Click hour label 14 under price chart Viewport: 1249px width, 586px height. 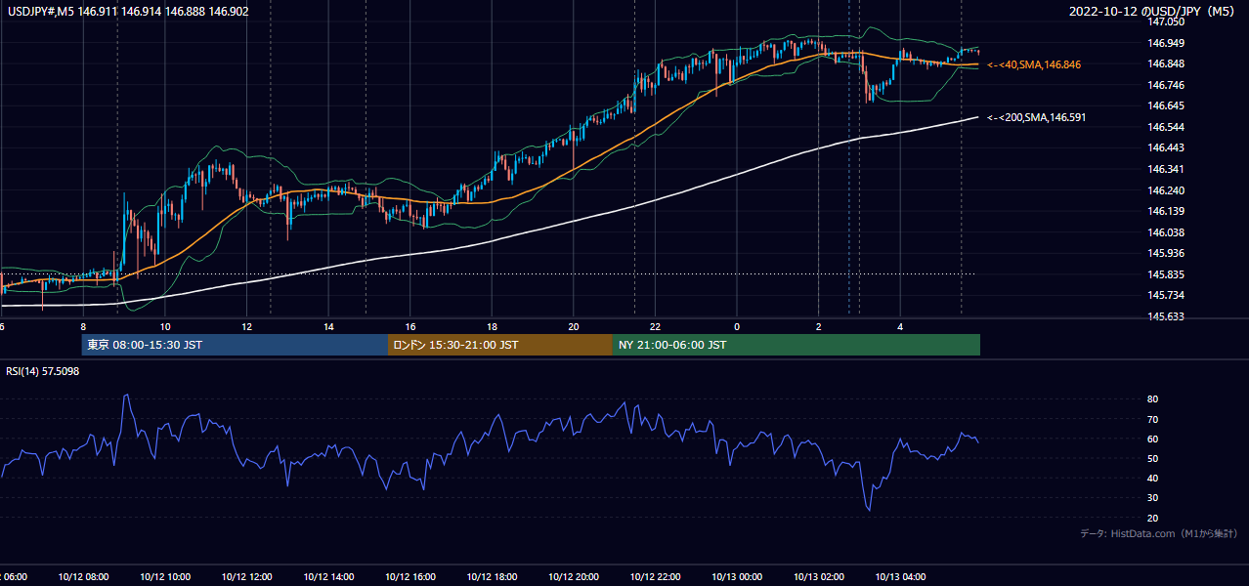point(328,326)
